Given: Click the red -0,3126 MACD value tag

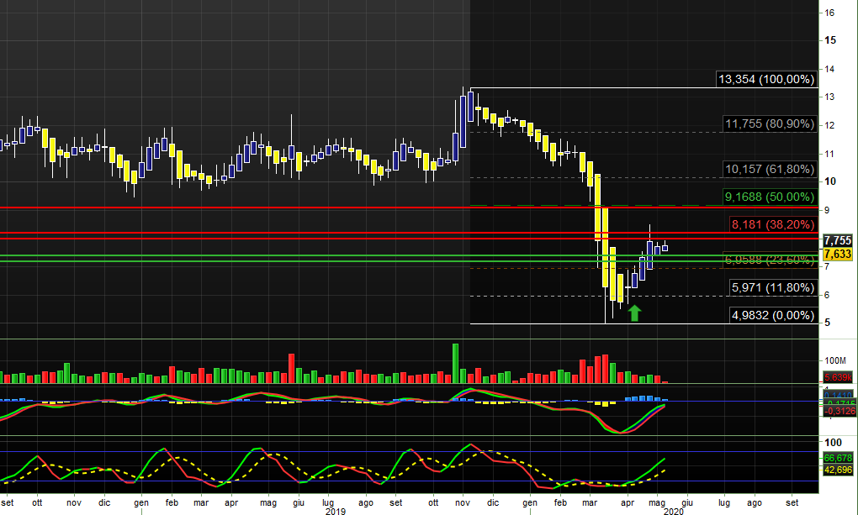Looking at the screenshot, I should click(838, 412).
